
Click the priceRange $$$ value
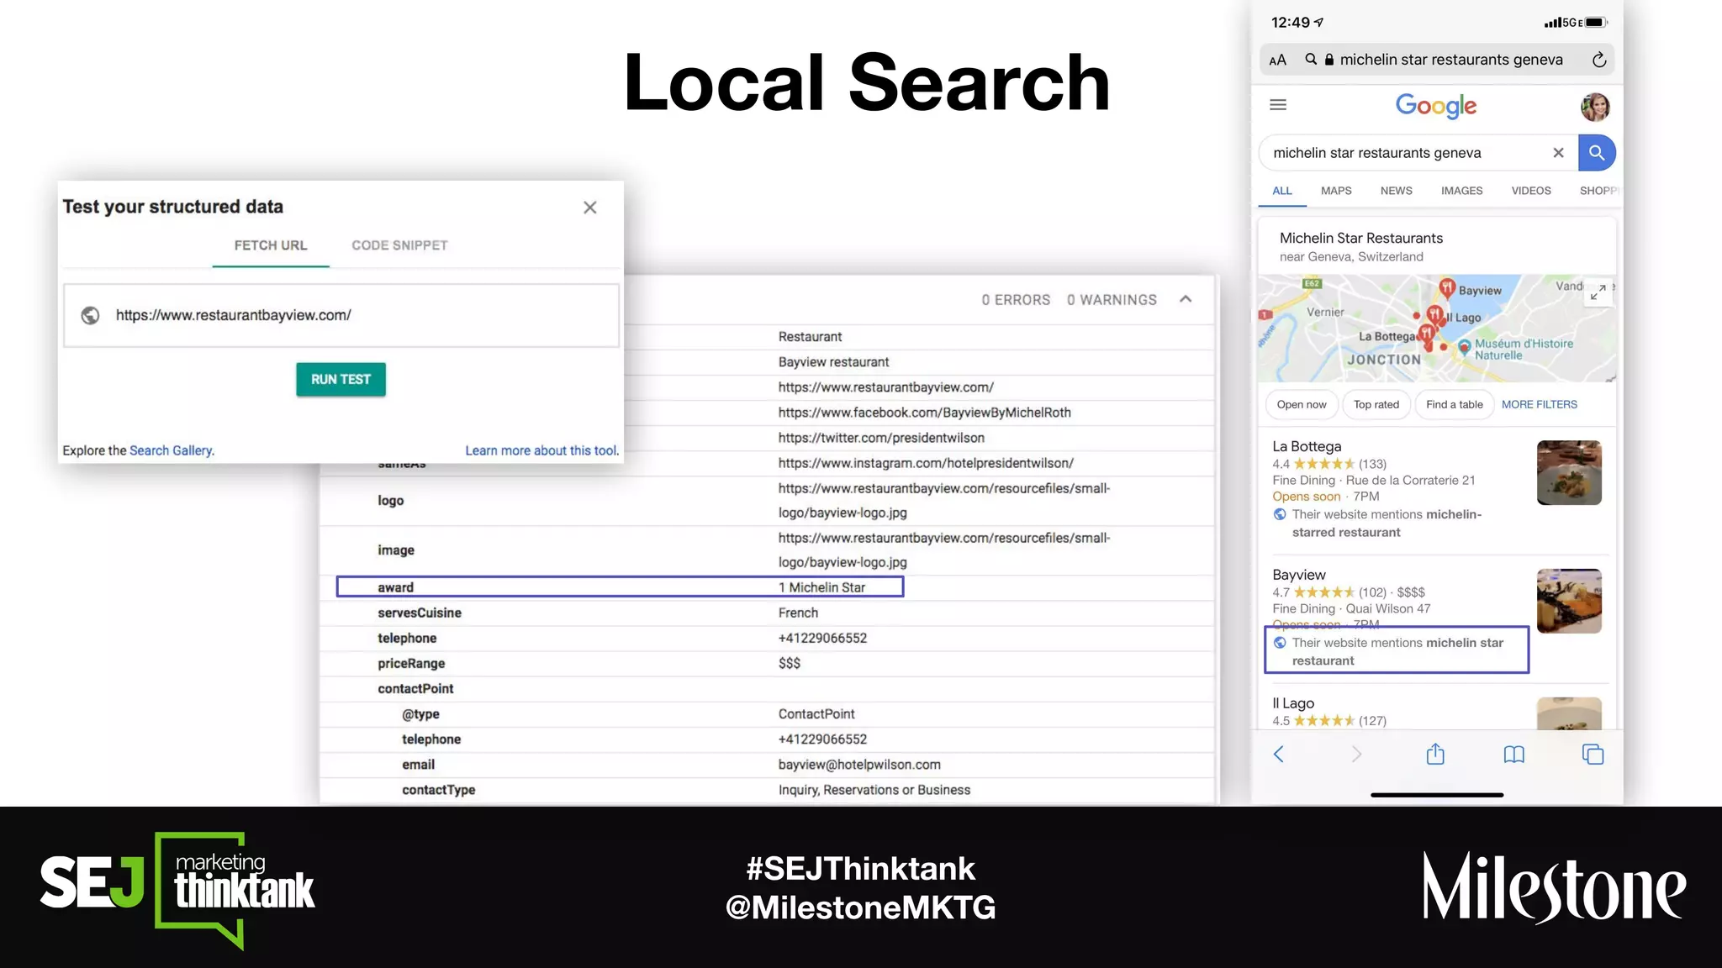click(790, 663)
